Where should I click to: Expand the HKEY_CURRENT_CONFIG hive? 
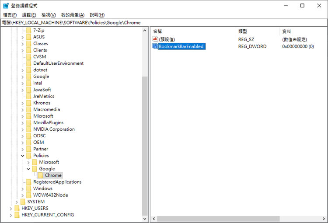[11, 215]
